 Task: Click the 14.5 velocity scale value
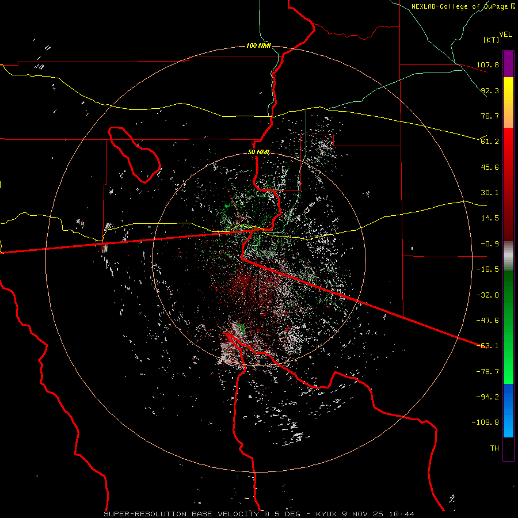(x=490, y=218)
